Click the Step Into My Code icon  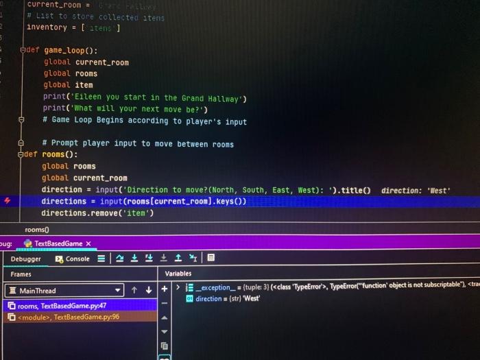pos(149,258)
